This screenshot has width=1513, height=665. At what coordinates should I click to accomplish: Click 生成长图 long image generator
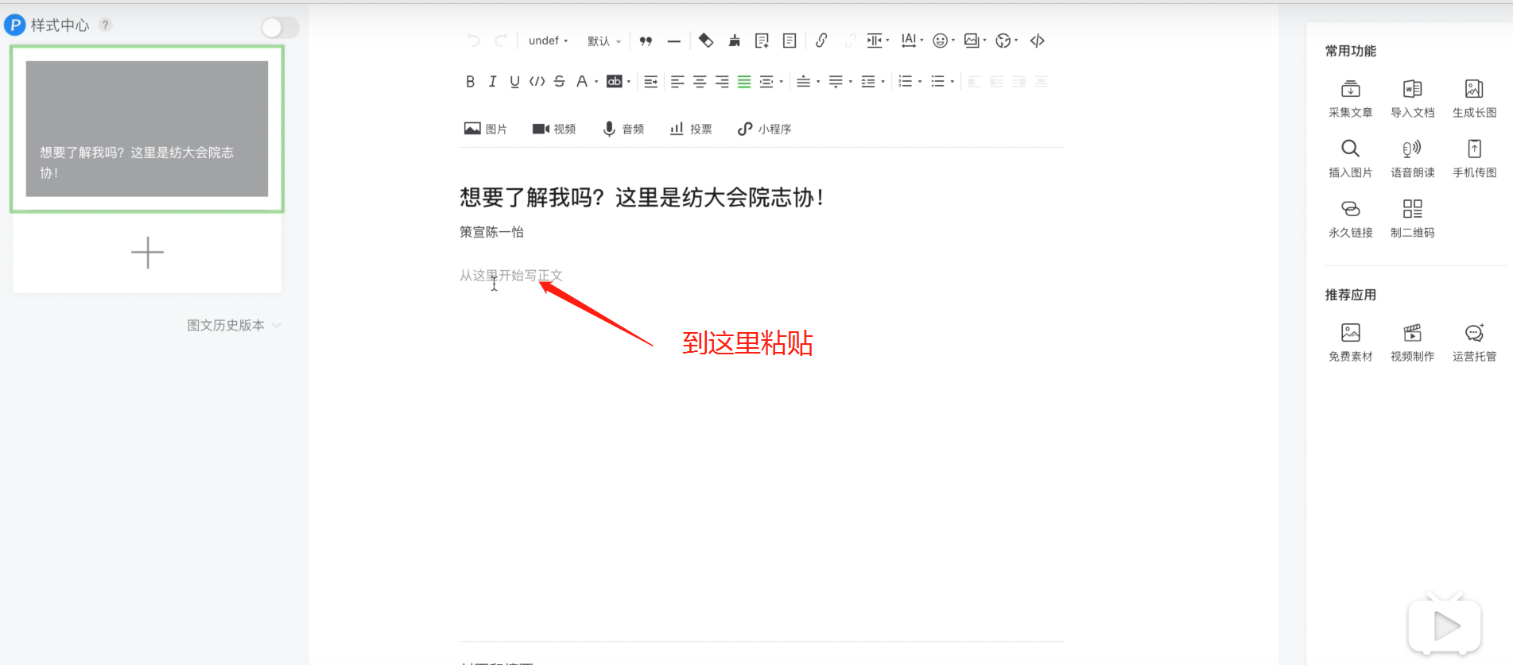tap(1475, 99)
